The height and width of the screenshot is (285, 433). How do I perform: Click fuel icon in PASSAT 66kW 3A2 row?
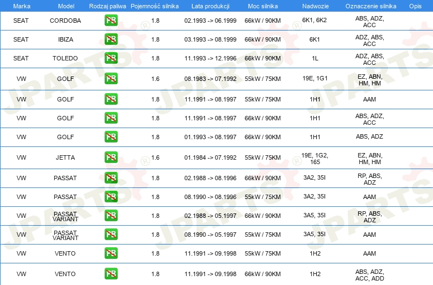tap(111, 178)
